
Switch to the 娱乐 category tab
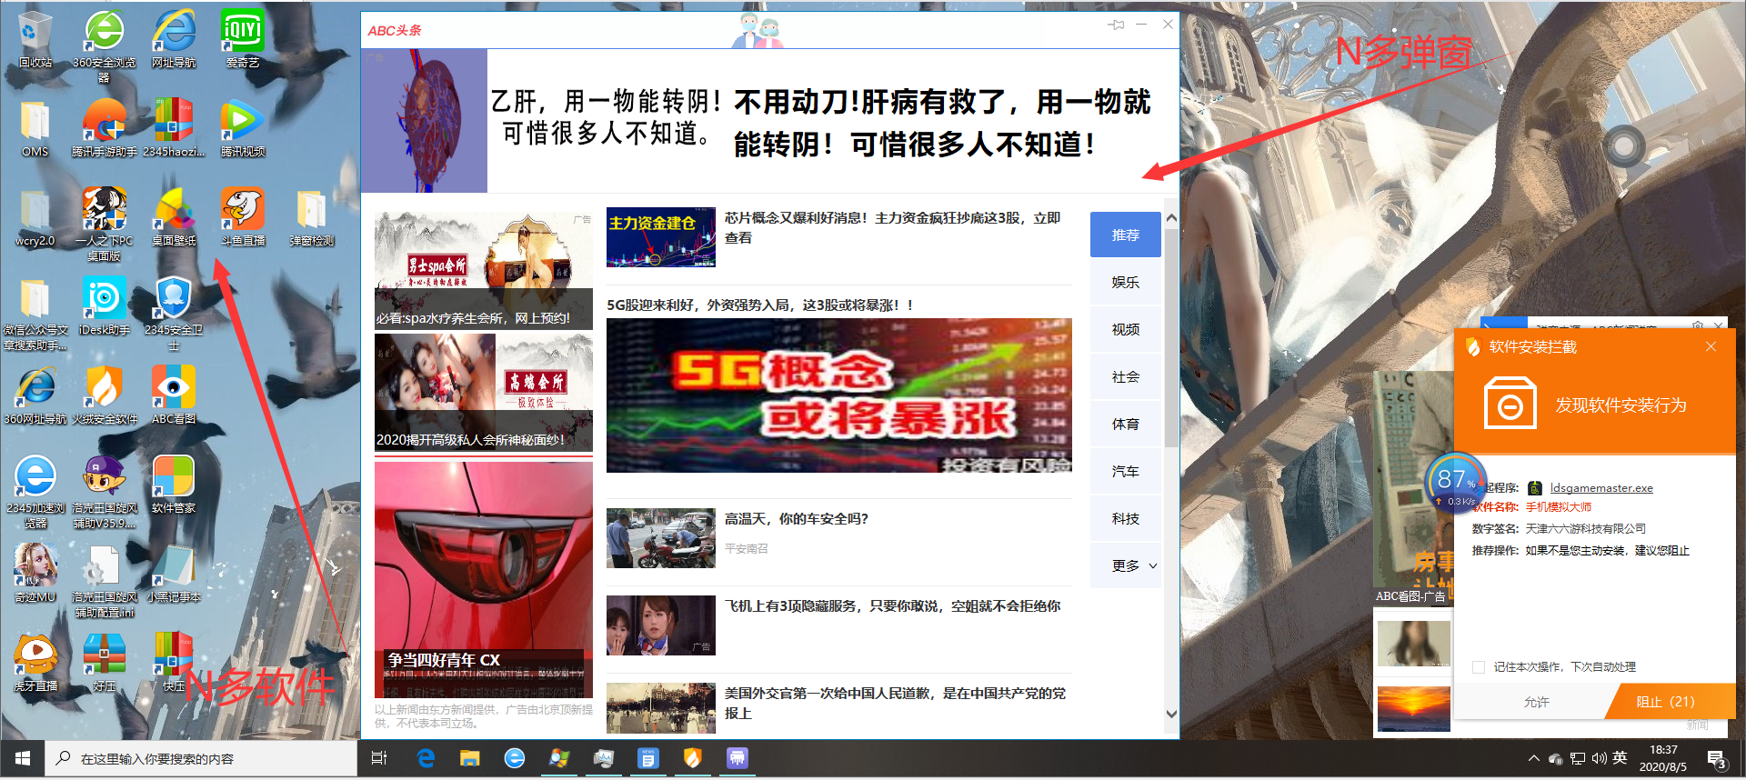(1125, 283)
